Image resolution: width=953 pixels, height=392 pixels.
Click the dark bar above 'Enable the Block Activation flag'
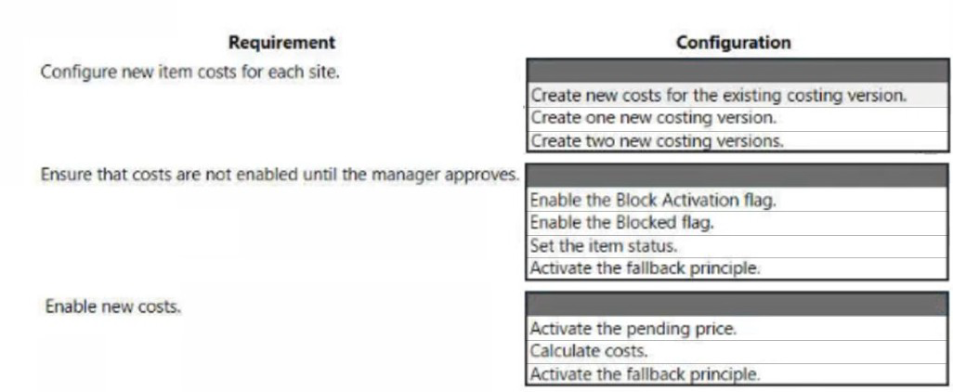[737, 176]
